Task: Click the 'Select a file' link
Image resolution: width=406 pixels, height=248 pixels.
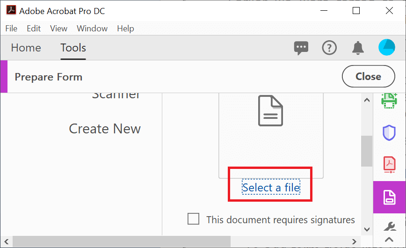Action: [271, 187]
